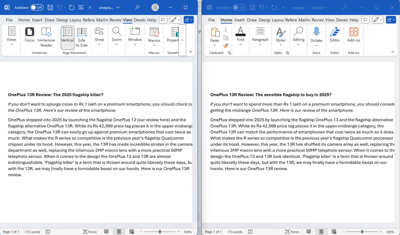The height and width of the screenshot is (235, 400).
Task: Click Redo icon in left window title bar
Action: [72, 7]
